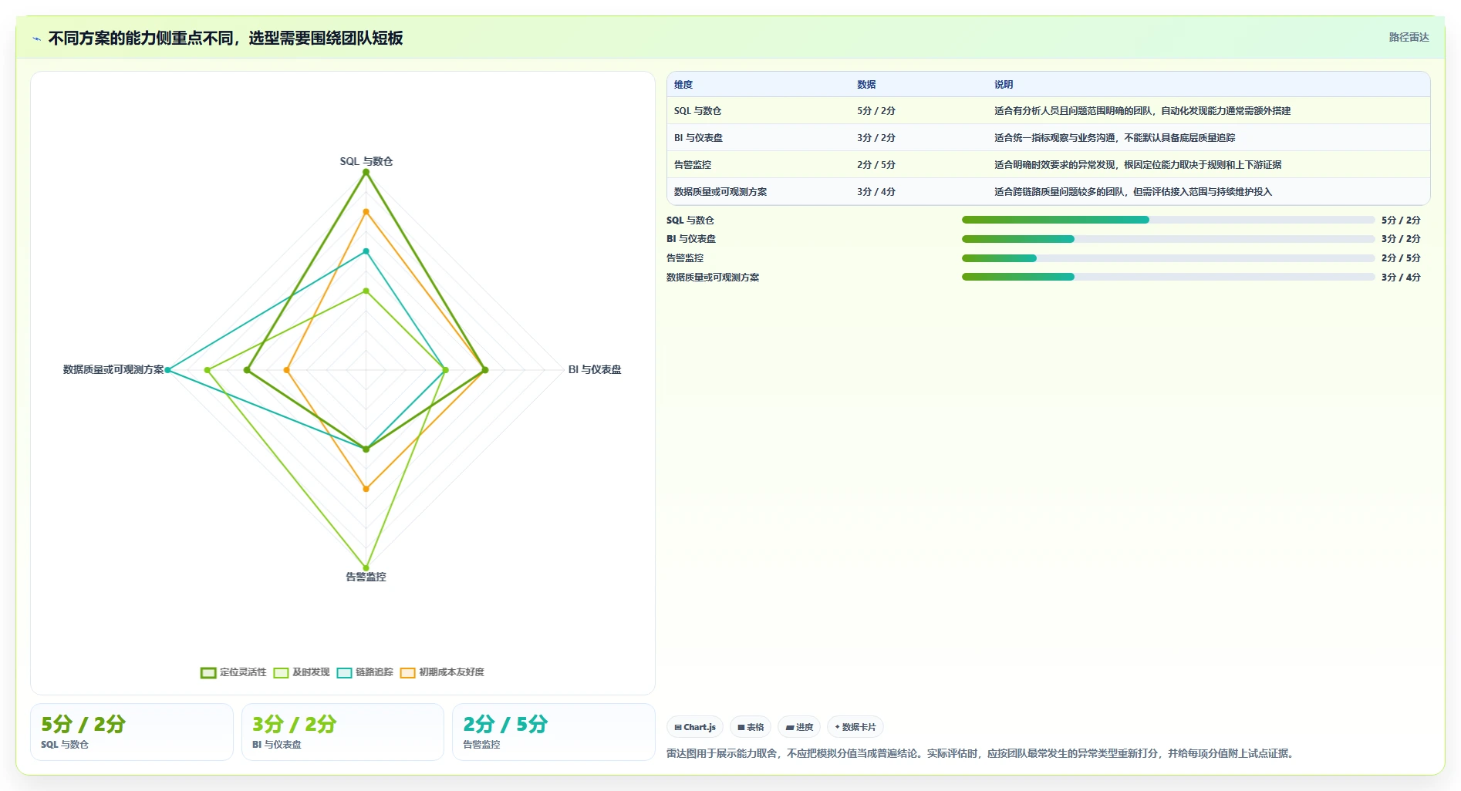This screenshot has height=791, width=1461.
Task: Toggle the 链路追踪 legend series
Action: coord(365,672)
